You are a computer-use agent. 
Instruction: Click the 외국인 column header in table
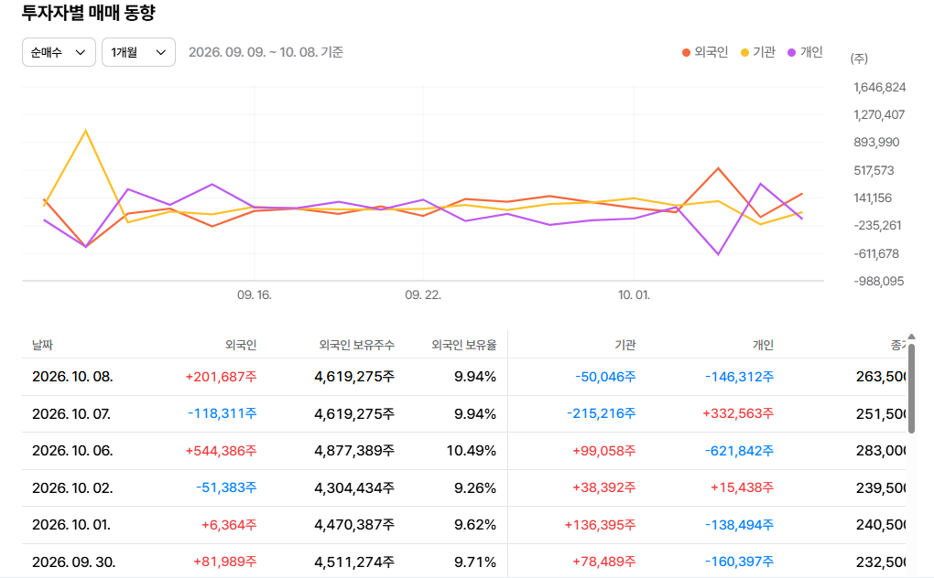(241, 345)
